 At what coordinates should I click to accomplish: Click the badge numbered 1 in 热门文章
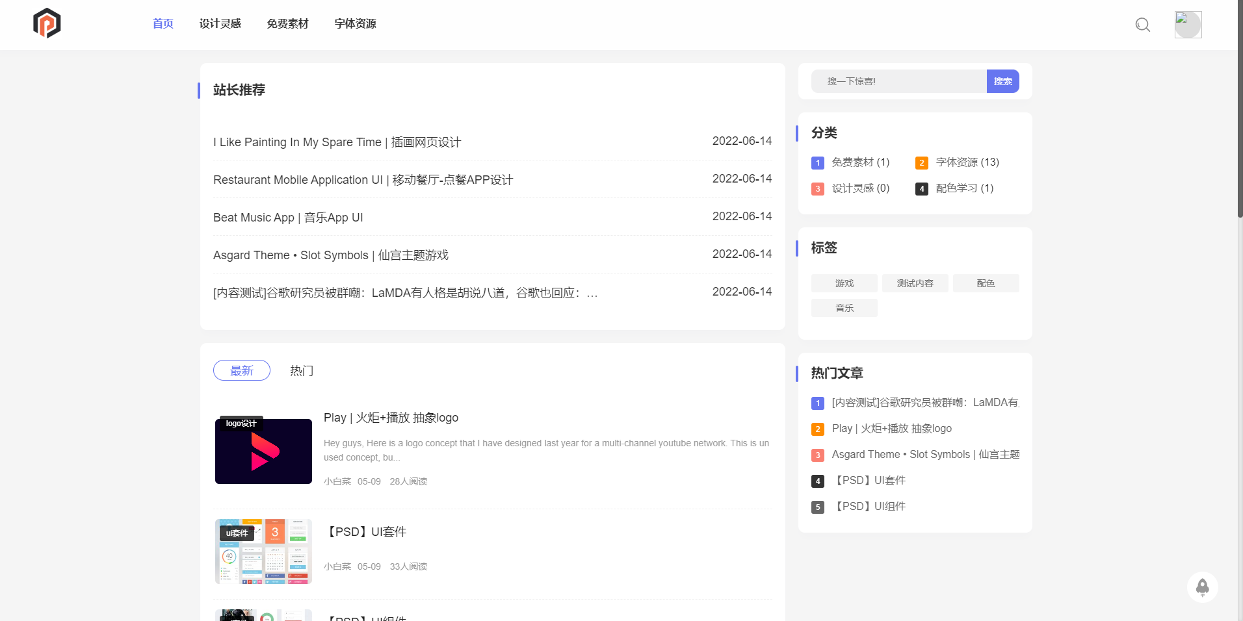click(817, 403)
